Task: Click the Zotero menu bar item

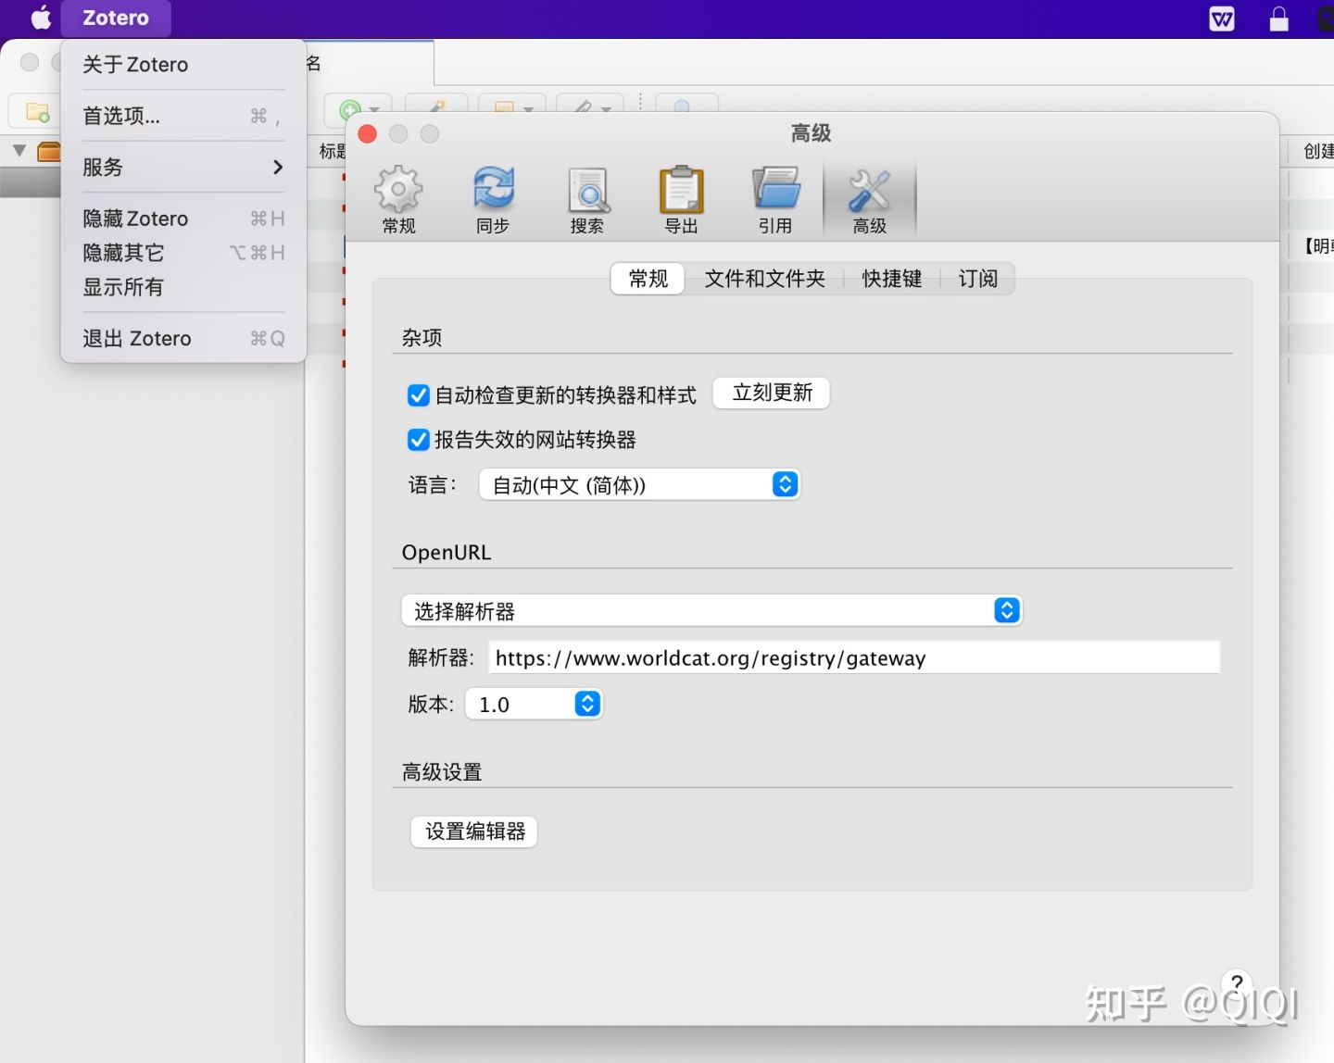Action: [x=116, y=18]
